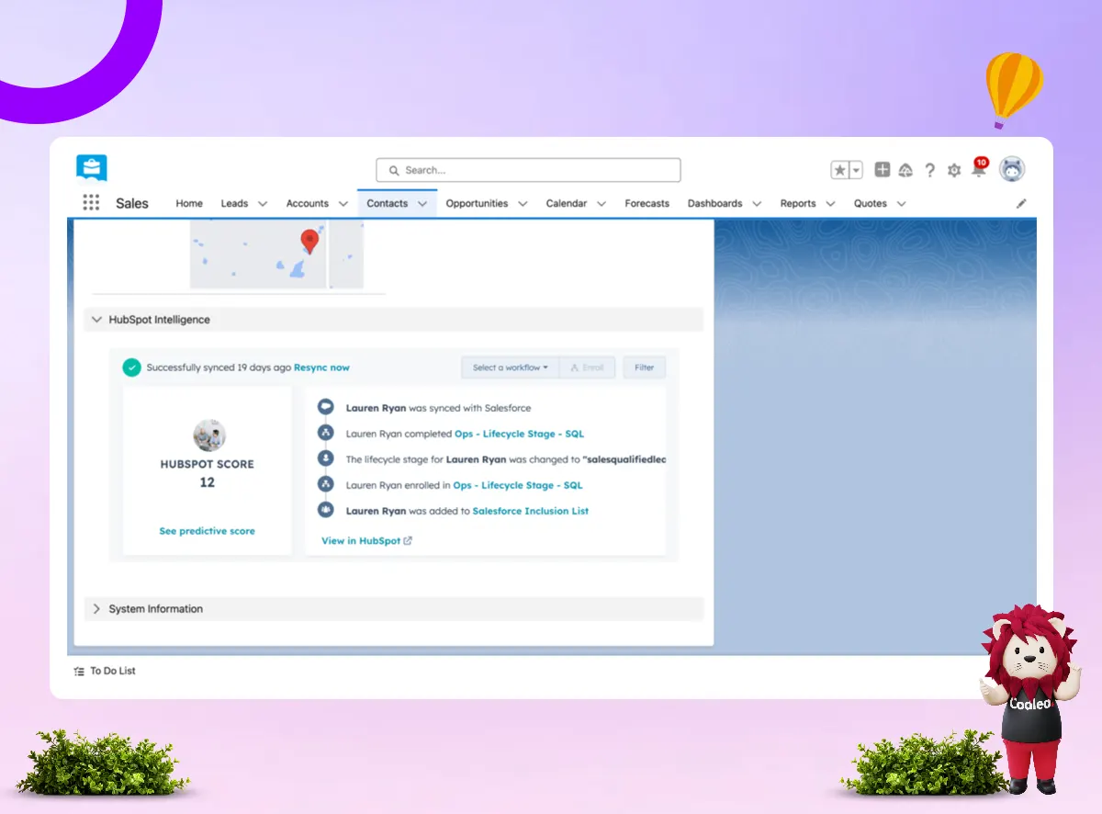Collapse the HubSpot Intelligence section
The width and height of the screenshot is (1102, 814).
coord(97,320)
